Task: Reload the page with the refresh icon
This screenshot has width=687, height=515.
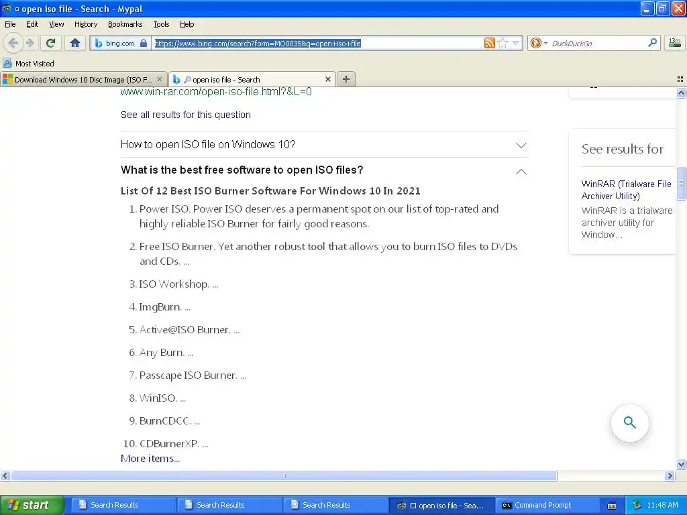Action: [51, 43]
